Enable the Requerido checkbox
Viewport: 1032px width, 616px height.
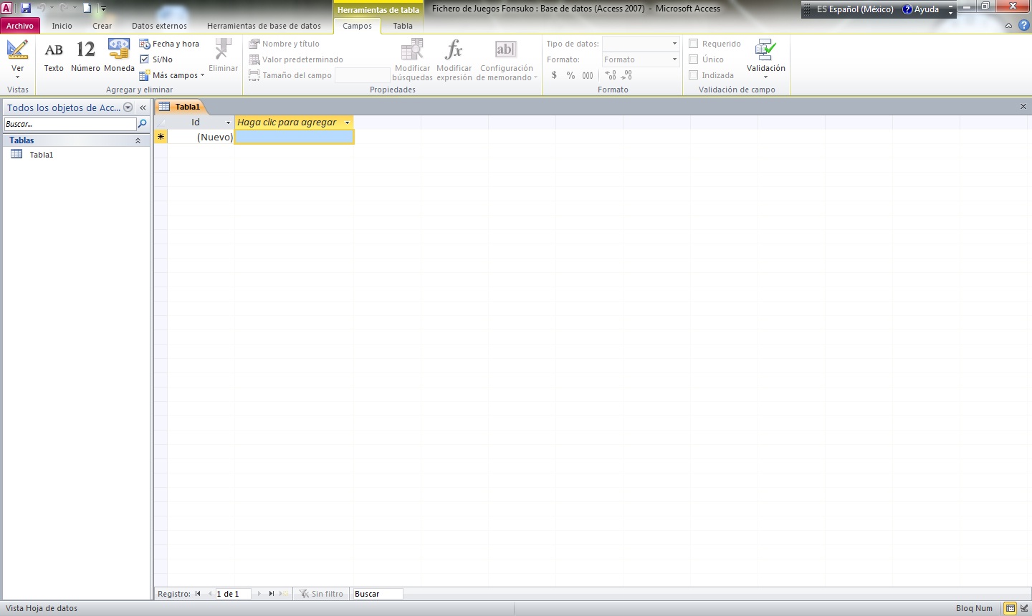(x=693, y=43)
